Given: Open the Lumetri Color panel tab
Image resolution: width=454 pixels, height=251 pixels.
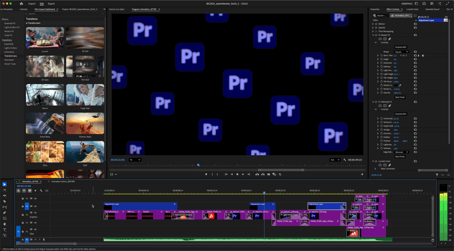Looking at the screenshot, I should point(412,9).
